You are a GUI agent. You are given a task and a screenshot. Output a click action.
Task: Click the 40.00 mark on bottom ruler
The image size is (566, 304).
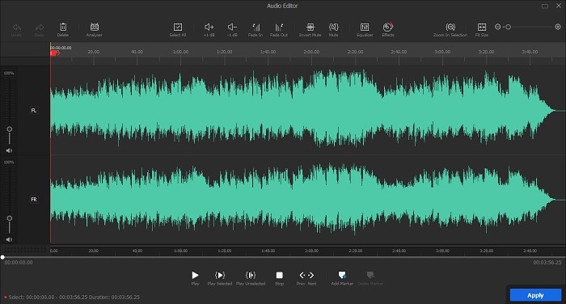coord(137,251)
